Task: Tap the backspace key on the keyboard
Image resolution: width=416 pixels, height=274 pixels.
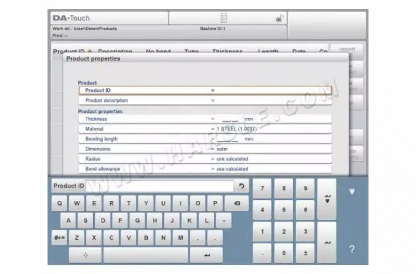Action: coord(237,203)
